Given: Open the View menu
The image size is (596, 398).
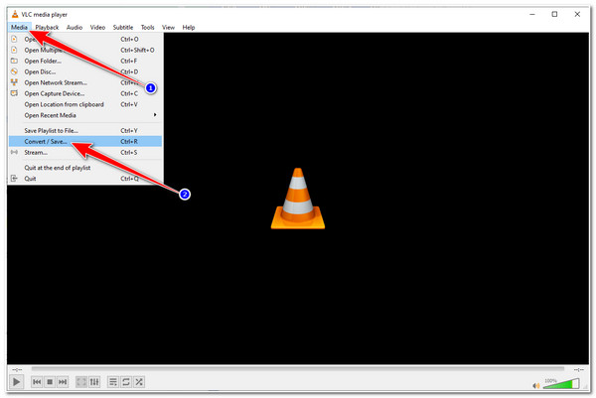Looking at the screenshot, I should click(168, 28).
